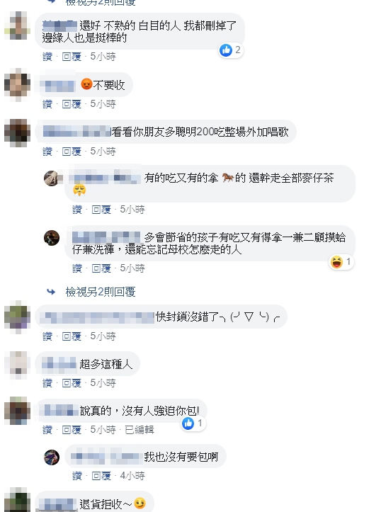Click the laughing reaction badge showing 1

pos(341,262)
